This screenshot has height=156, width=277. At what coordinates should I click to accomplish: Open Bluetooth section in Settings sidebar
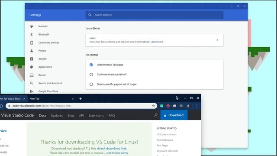(x=44, y=35)
